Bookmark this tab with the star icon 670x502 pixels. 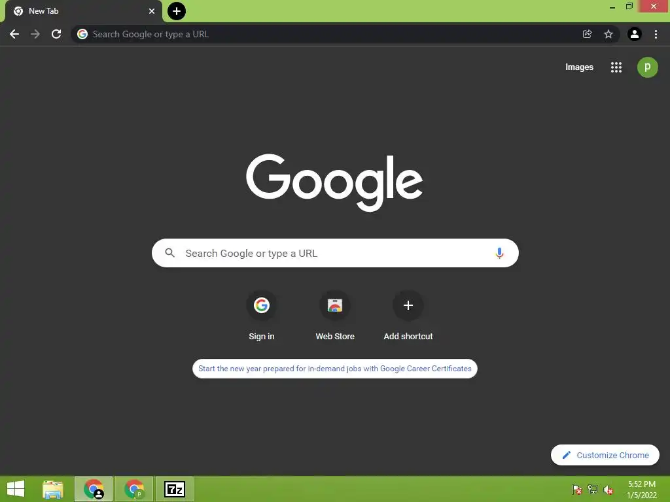tap(608, 34)
